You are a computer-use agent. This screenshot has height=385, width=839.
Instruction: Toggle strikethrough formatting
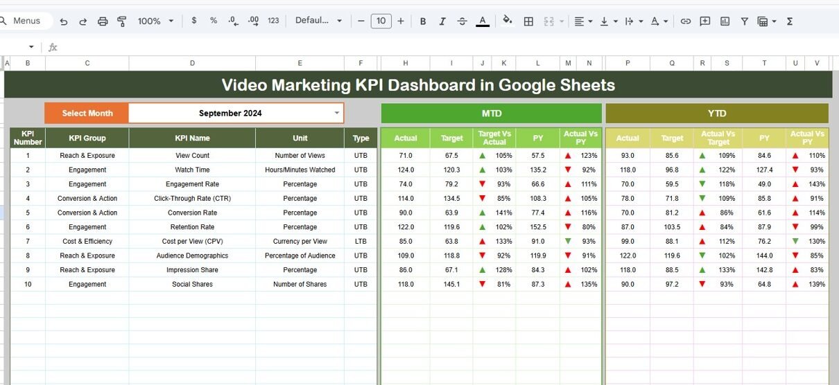pos(462,21)
